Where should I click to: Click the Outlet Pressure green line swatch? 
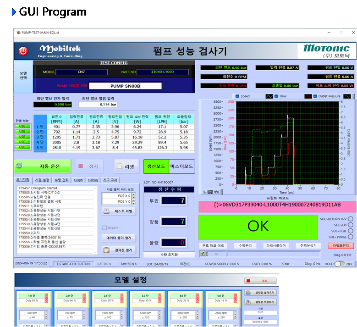(x=347, y=96)
